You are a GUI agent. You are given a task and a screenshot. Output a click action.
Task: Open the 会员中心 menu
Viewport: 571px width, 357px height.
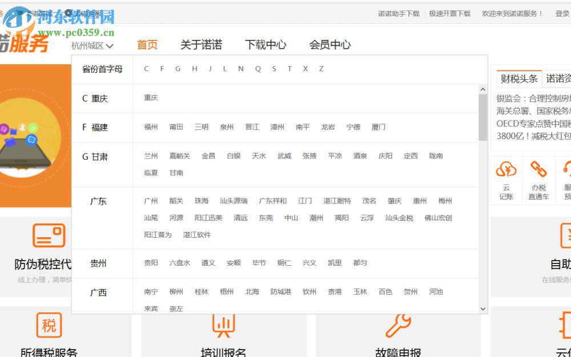(x=330, y=43)
